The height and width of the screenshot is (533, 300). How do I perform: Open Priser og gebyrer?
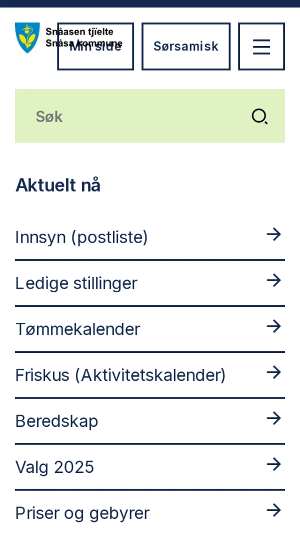[x=82, y=512]
